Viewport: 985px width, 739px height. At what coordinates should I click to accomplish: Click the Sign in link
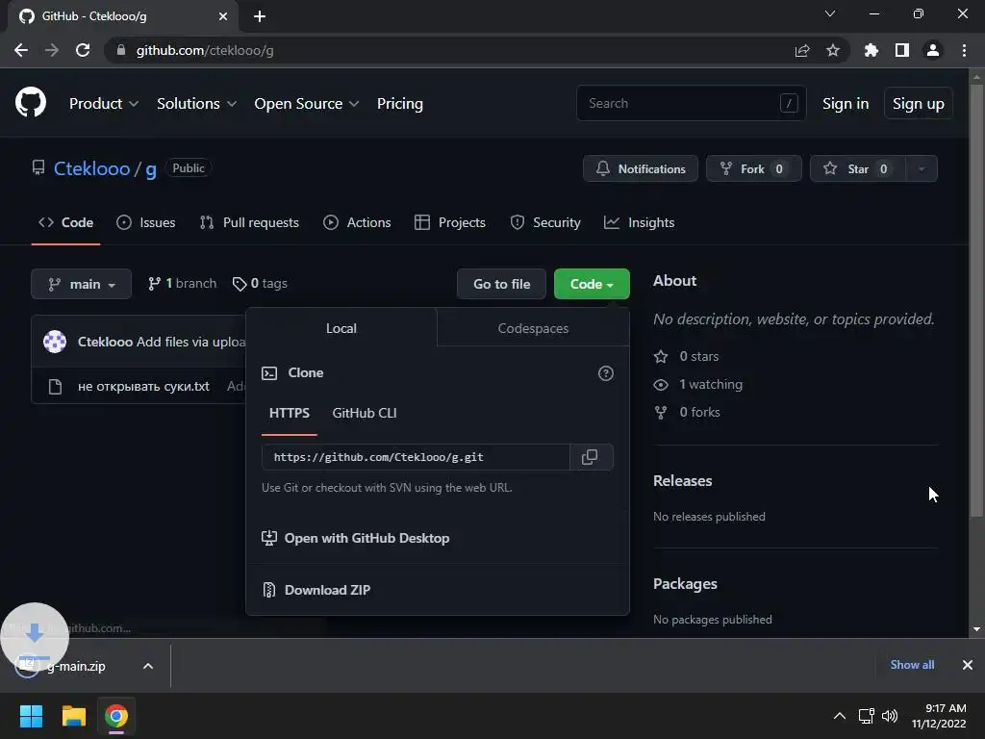pos(846,104)
